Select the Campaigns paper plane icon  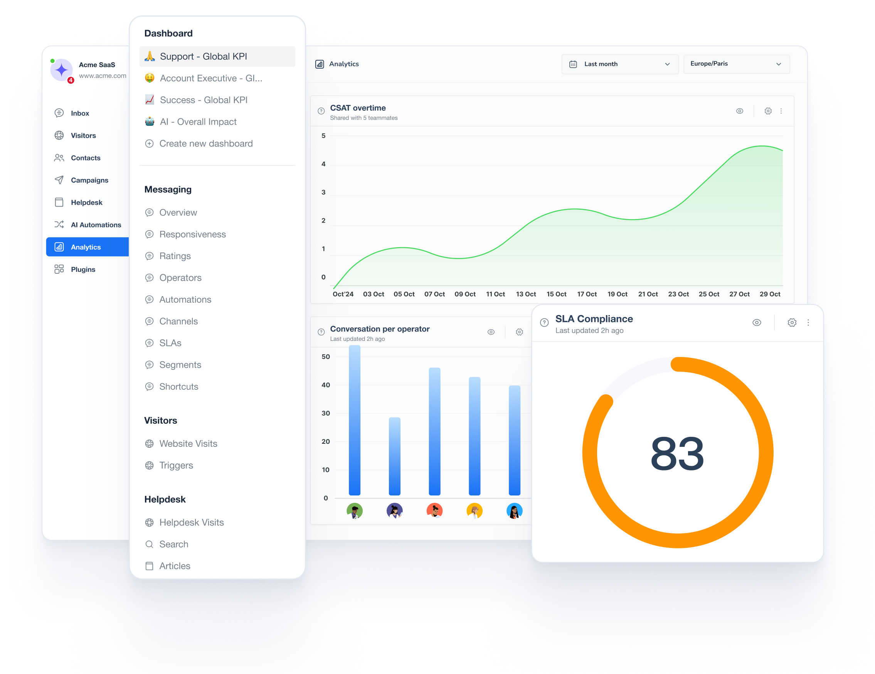click(x=59, y=180)
